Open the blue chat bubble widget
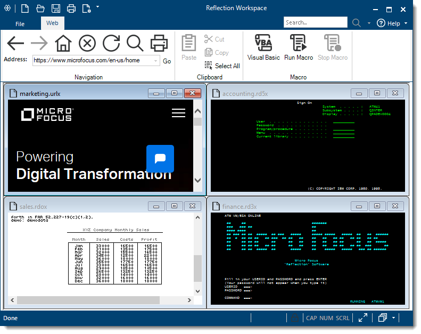This screenshot has width=421, height=334. coord(160,159)
